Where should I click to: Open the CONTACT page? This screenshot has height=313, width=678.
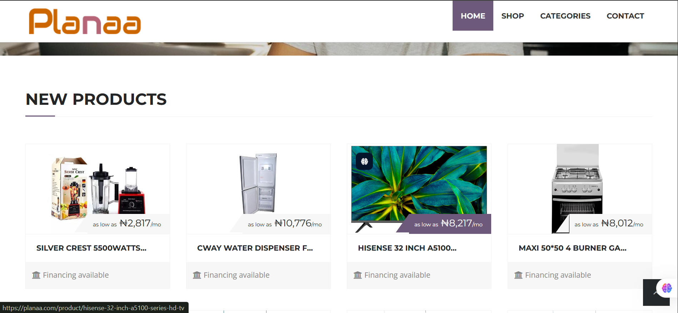(x=625, y=16)
